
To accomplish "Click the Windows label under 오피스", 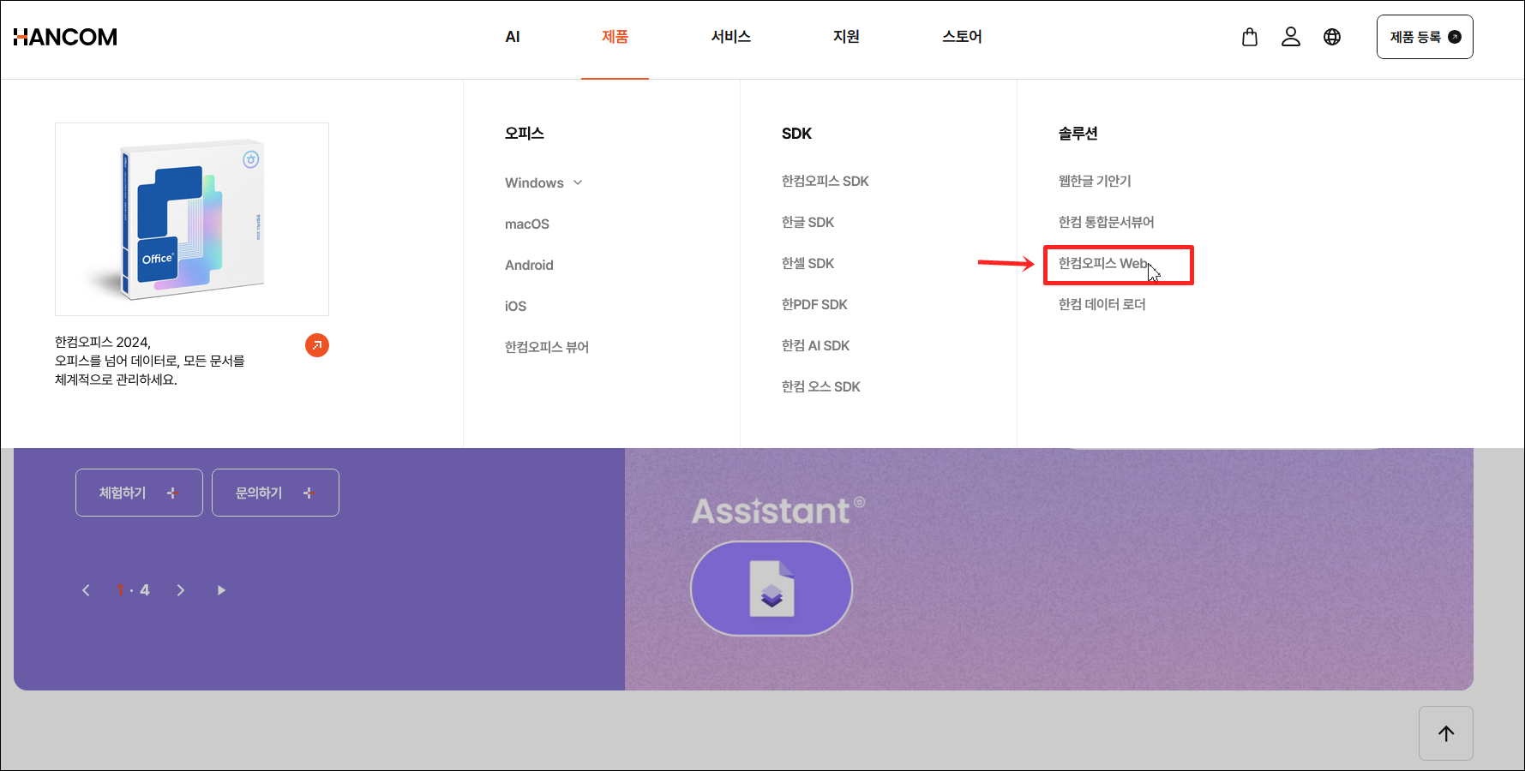I will 534,182.
